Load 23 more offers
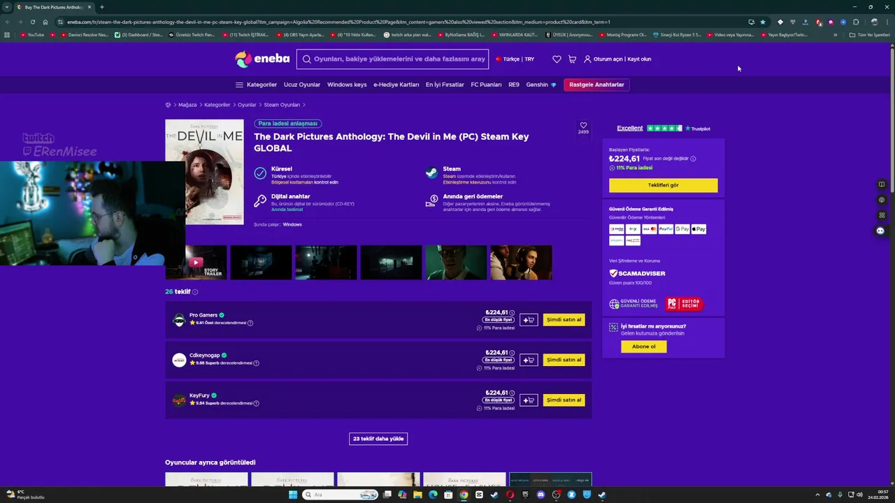Viewport: 895px width, 503px height. (378, 439)
